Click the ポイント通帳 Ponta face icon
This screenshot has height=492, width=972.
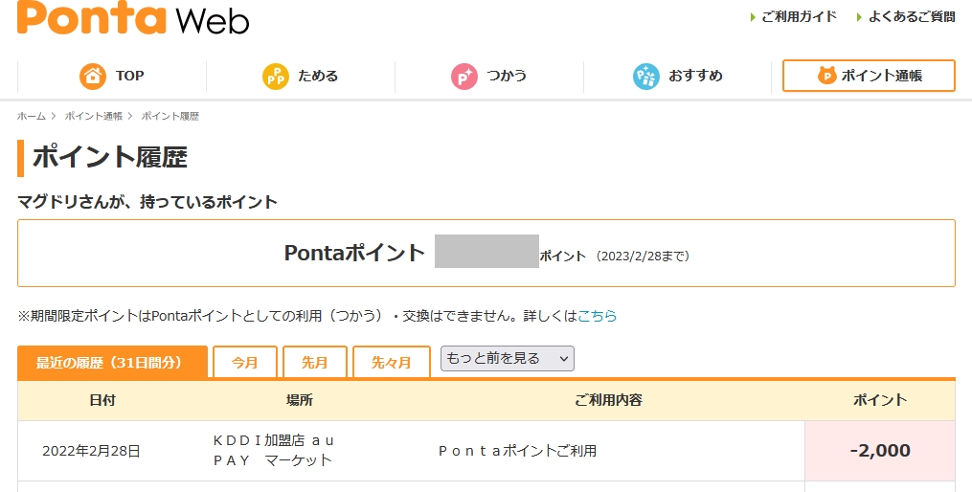(x=826, y=76)
